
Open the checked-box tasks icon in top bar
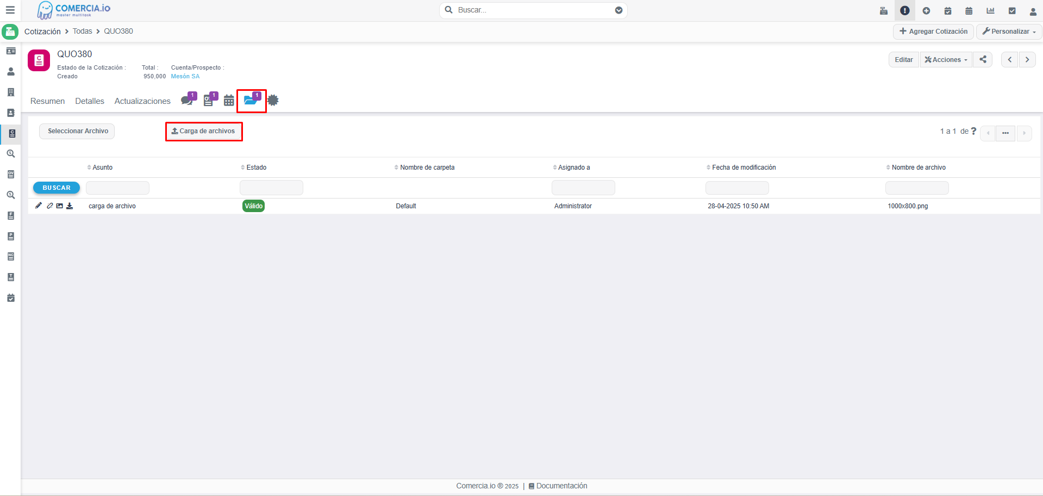point(1012,11)
